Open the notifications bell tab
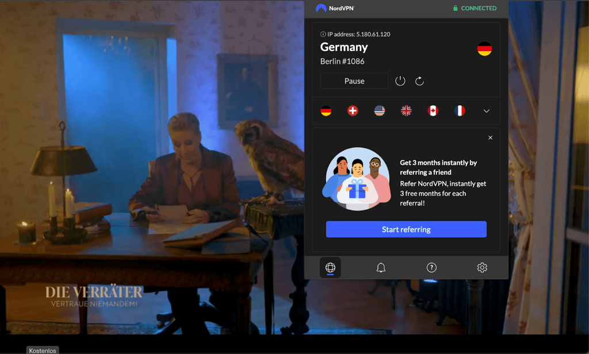This screenshot has width=589, height=354. click(381, 267)
